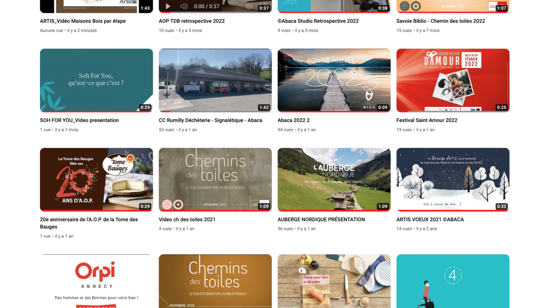This screenshot has height=308, width=547.
Task: Click the CC Rumilly Déchèterie building thumbnail
Action: 215,80
